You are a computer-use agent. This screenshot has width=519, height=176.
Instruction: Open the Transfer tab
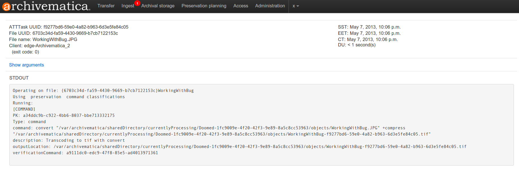click(x=106, y=6)
